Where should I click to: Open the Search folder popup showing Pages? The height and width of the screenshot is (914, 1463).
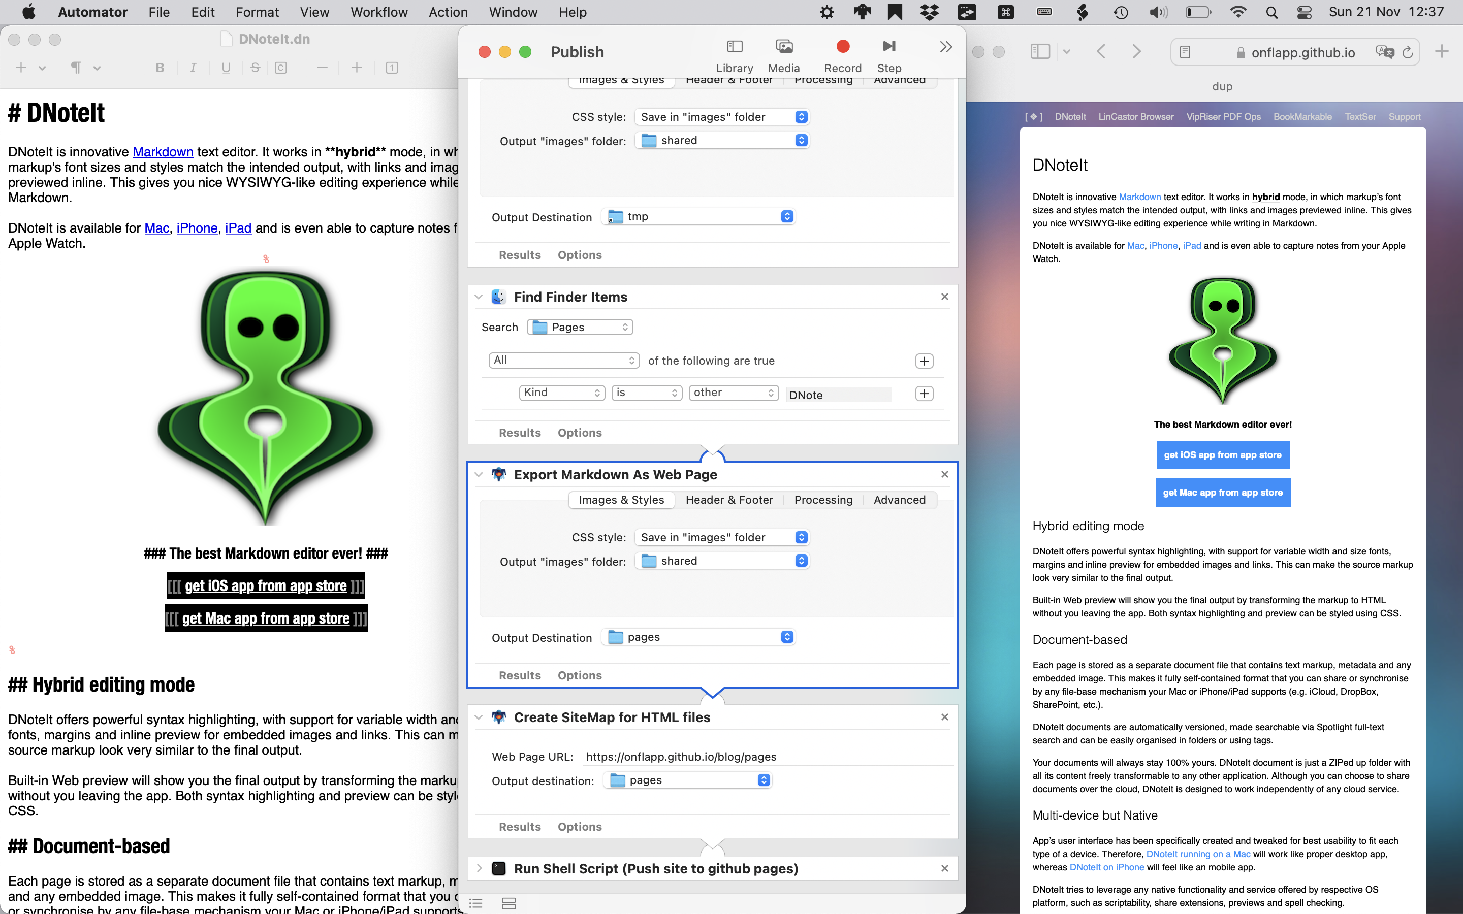pyautogui.click(x=580, y=327)
